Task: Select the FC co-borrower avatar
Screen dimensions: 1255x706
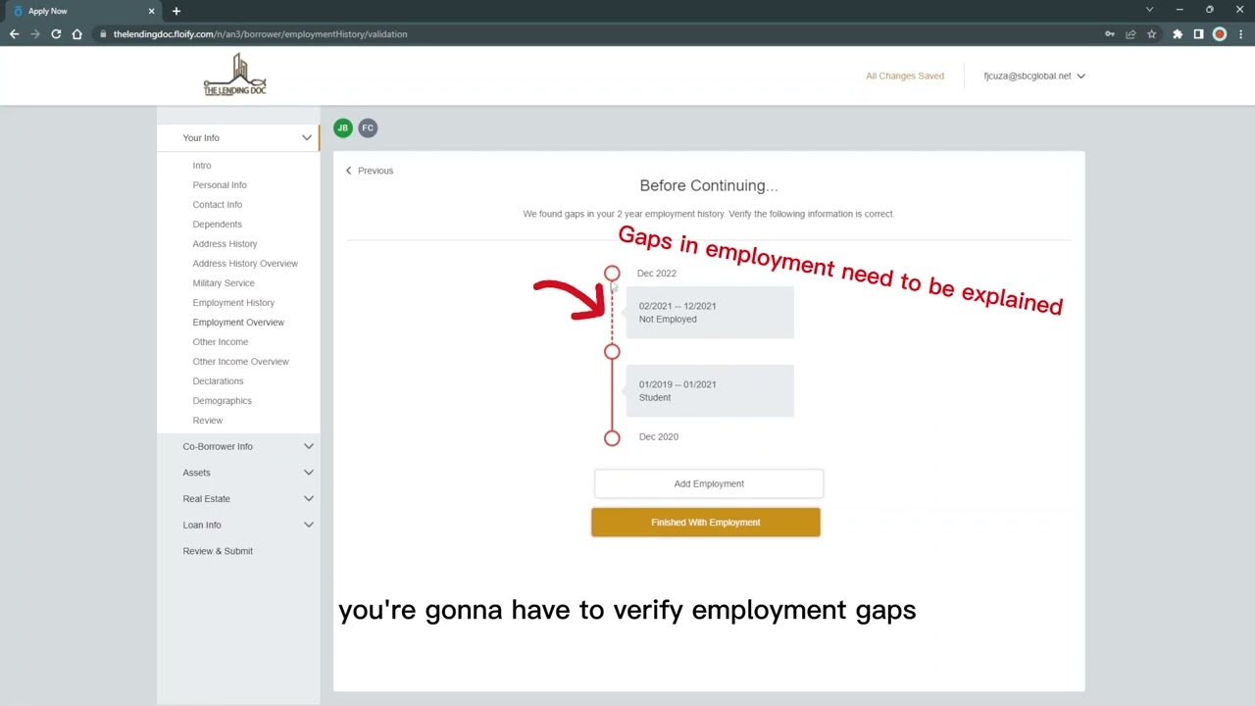Action: [368, 127]
